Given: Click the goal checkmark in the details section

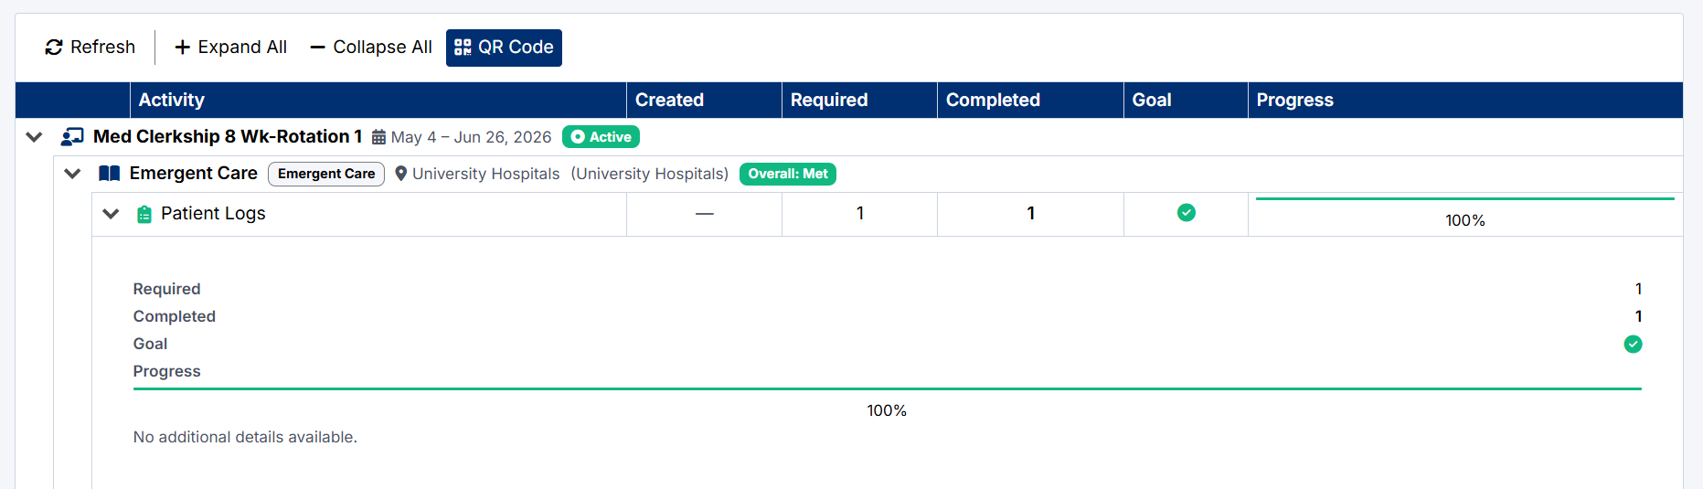Looking at the screenshot, I should (1633, 345).
